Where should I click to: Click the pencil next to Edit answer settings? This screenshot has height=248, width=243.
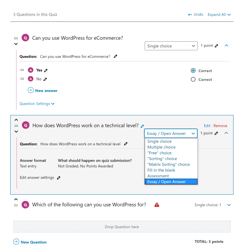click(59, 178)
